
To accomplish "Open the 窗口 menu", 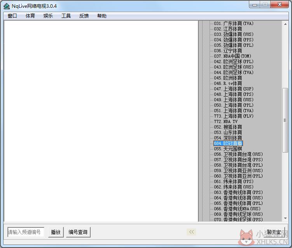I will click(12, 16).
